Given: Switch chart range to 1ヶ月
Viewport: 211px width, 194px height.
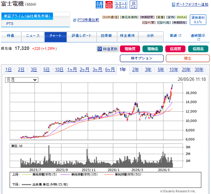Looking at the screenshot, I should click(x=72, y=70).
